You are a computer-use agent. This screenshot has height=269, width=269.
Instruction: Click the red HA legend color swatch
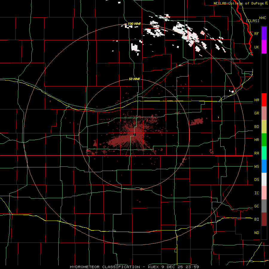coord(264,100)
